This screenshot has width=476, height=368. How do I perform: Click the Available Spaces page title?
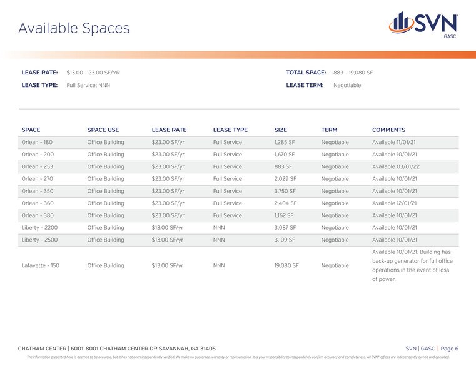click(74, 28)
